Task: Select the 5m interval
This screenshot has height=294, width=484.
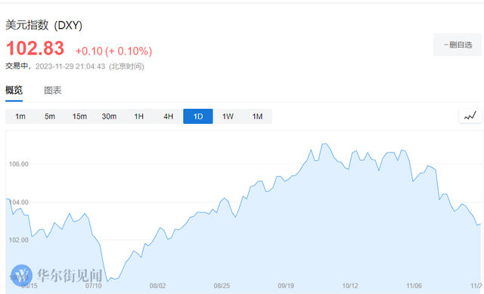Action: click(50, 116)
